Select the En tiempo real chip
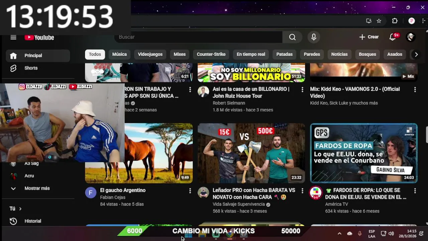Screen dimensions: 428x241 251,54
